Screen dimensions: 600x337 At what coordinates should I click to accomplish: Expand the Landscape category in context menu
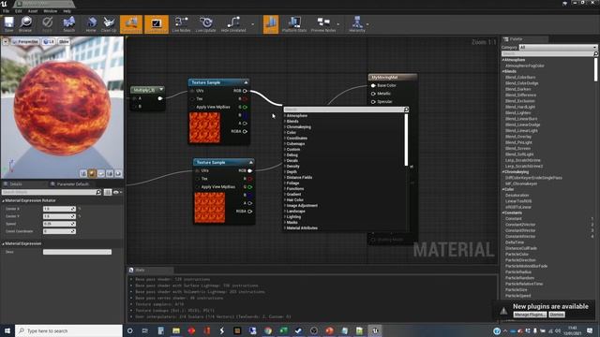pyautogui.click(x=295, y=212)
